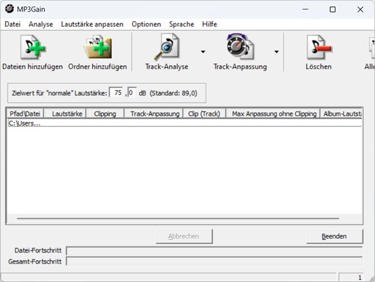Viewport: 375px width, 282px height.
Task: Click the Beenden button
Action: [x=334, y=236]
